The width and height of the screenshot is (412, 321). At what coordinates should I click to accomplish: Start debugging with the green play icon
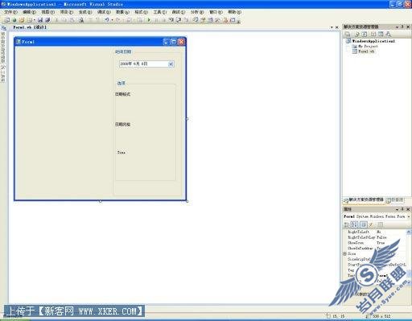[149, 20]
